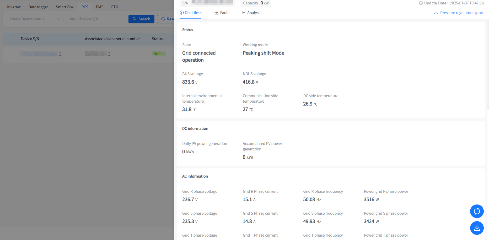Copy the Device S/N using copy icon
Viewport: 489px width, 240px height.
click(x=60, y=54)
